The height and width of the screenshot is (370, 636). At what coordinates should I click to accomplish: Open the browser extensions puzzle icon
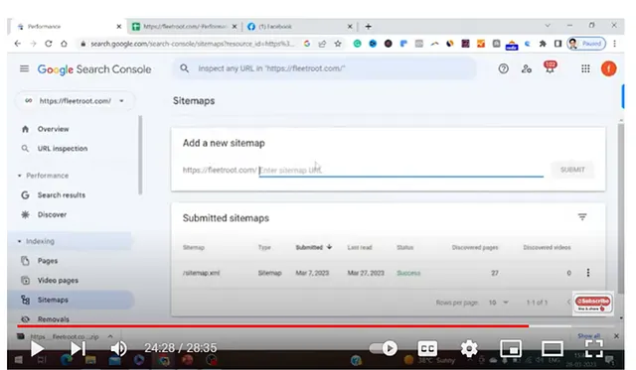543,44
